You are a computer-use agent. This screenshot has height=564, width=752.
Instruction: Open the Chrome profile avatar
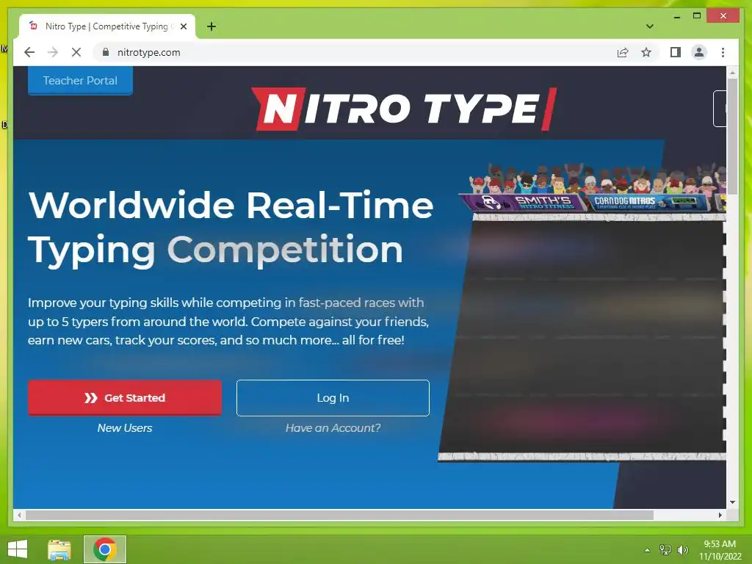(x=699, y=52)
